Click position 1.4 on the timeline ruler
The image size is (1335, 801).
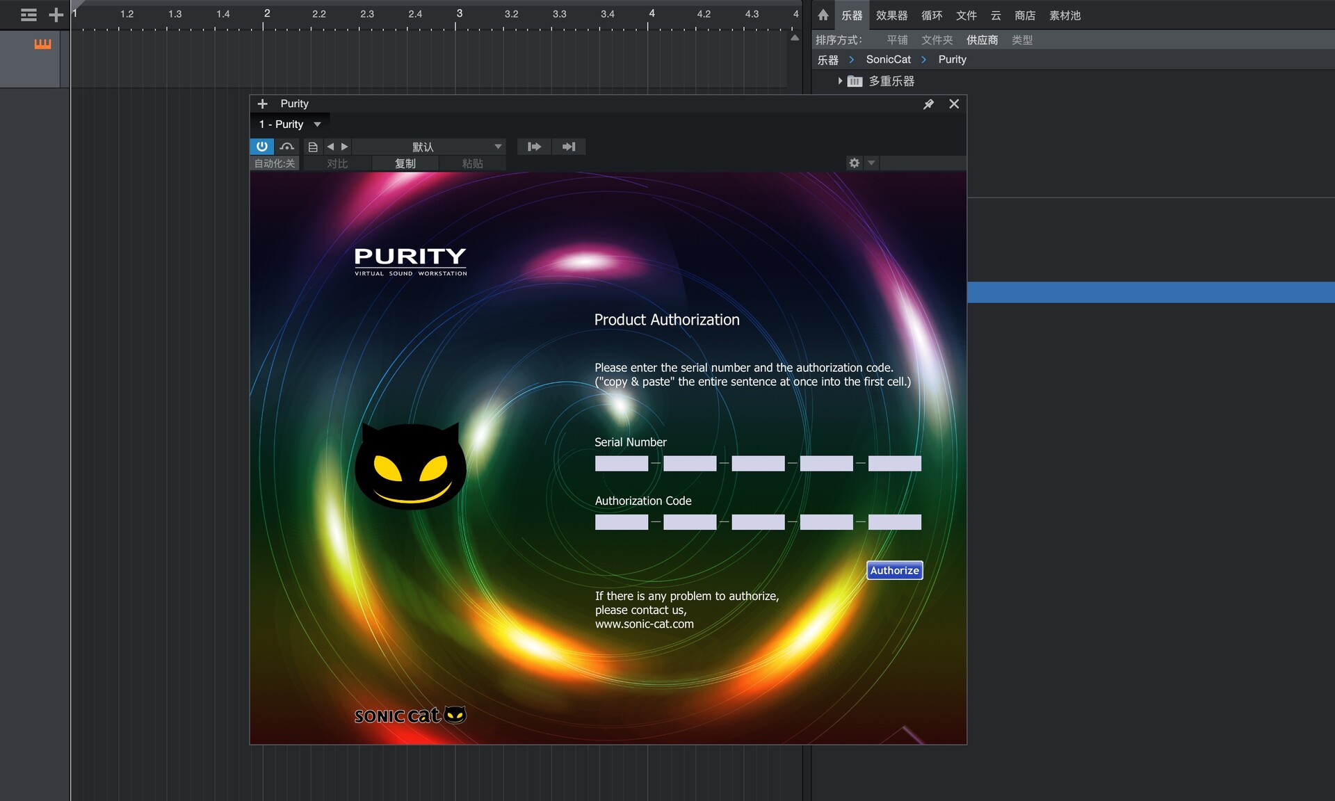coord(222,14)
